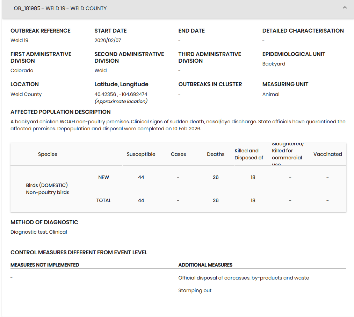Click killed and disposed value 18 in NEW row
This screenshot has height=317, width=354.
coord(253,177)
